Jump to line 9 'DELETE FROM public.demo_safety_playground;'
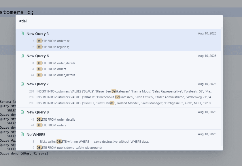 (x=69, y=148)
